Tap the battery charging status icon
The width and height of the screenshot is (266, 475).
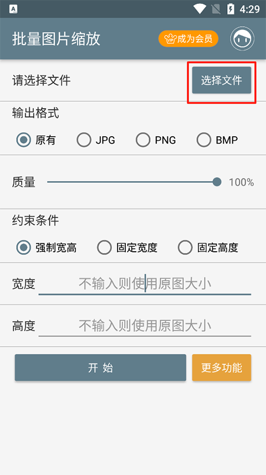pyautogui.click(x=231, y=9)
